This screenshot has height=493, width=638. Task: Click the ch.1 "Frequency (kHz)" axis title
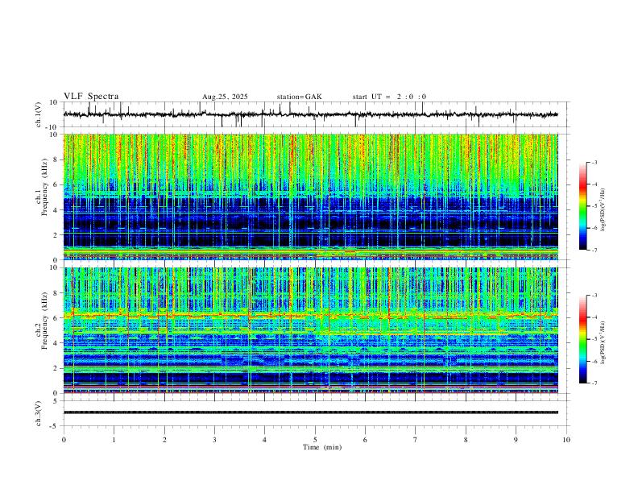tap(44, 187)
